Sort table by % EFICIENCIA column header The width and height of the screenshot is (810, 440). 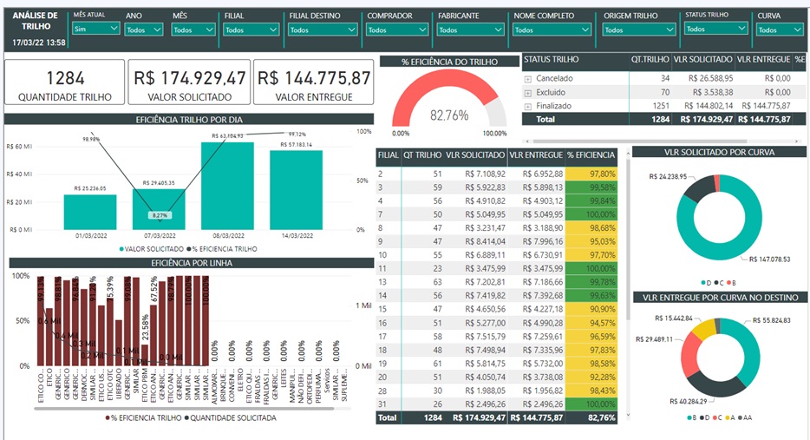(x=591, y=155)
